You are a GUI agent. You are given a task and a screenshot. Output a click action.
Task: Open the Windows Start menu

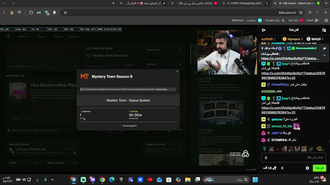(x=255, y=180)
